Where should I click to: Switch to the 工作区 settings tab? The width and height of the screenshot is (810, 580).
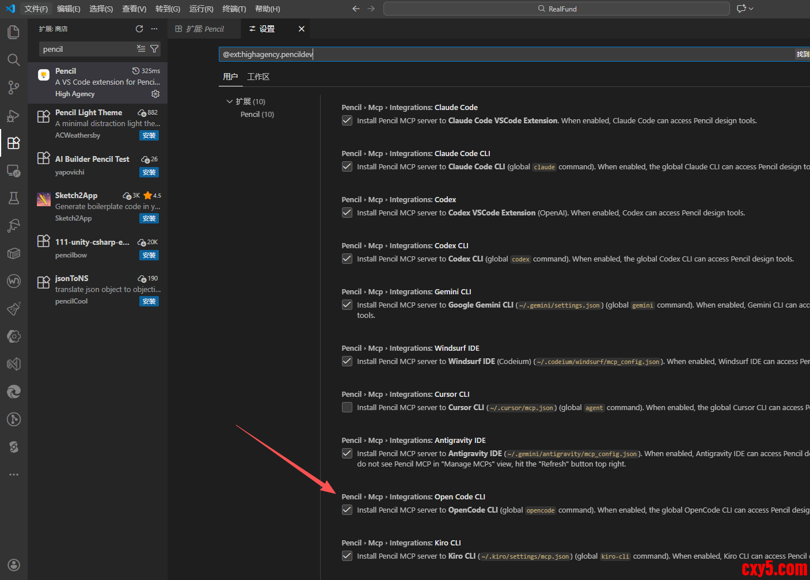click(258, 77)
